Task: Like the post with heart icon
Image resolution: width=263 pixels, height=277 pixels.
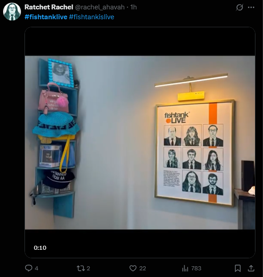Action: [133, 268]
